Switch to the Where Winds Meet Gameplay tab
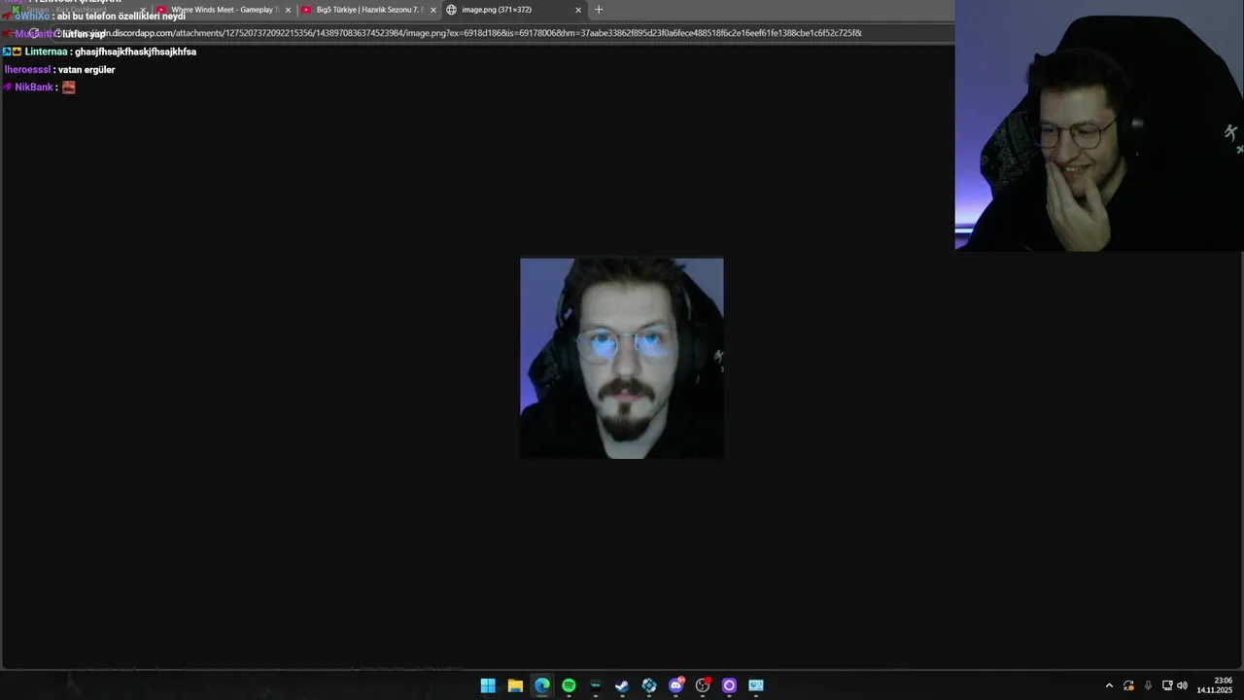The width and height of the screenshot is (1244, 700). coord(225,10)
